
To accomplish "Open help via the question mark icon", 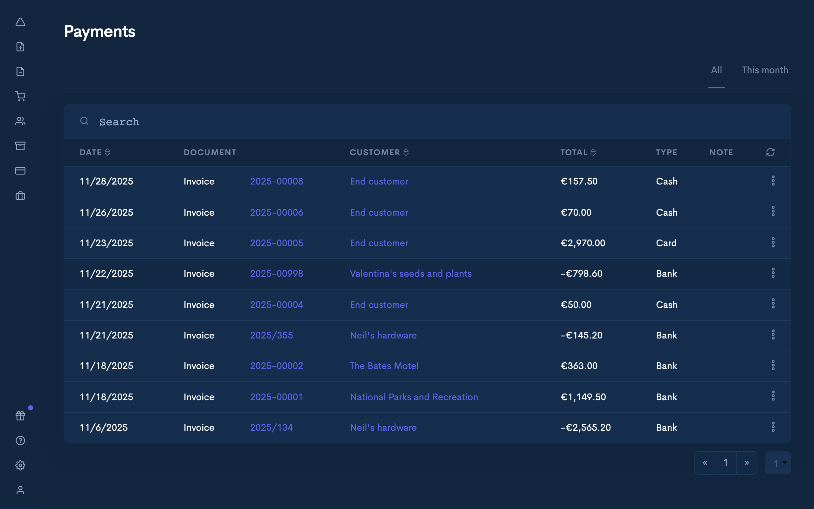I will 21,440.
